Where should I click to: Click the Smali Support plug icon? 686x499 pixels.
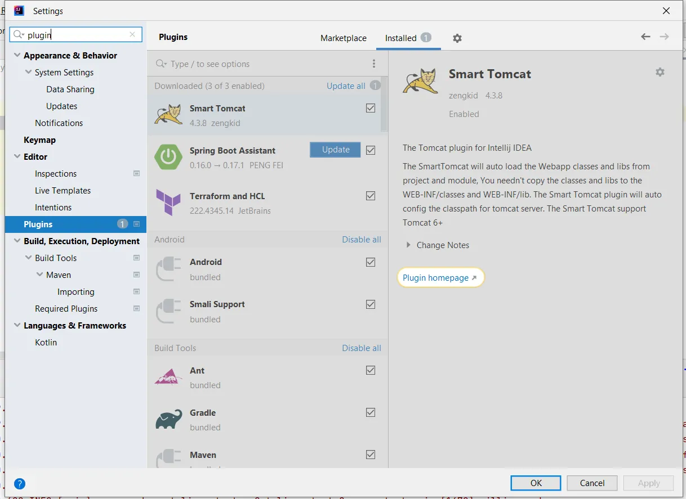coord(168,311)
